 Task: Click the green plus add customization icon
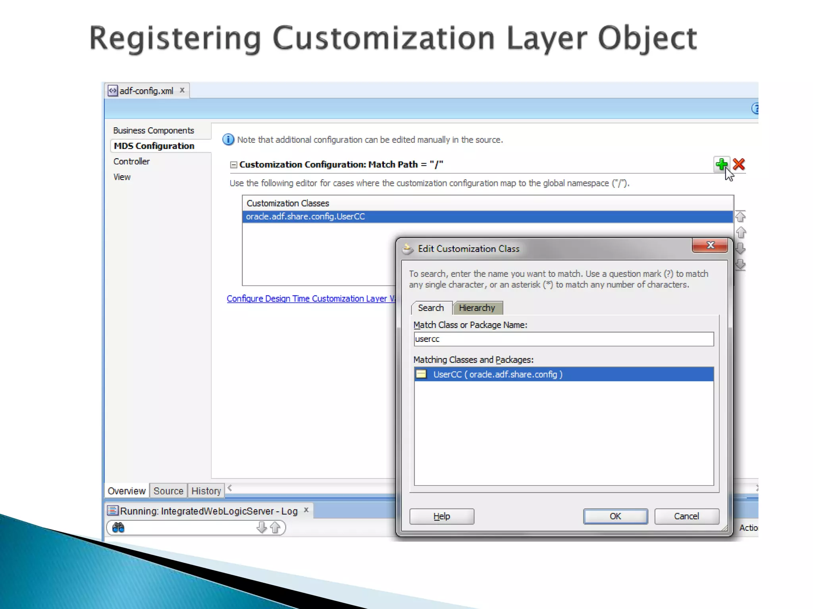[x=721, y=164]
